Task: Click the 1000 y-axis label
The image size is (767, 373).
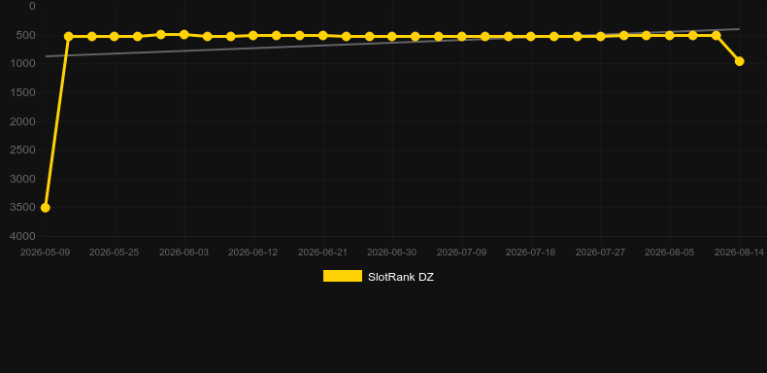Action: tap(24, 64)
